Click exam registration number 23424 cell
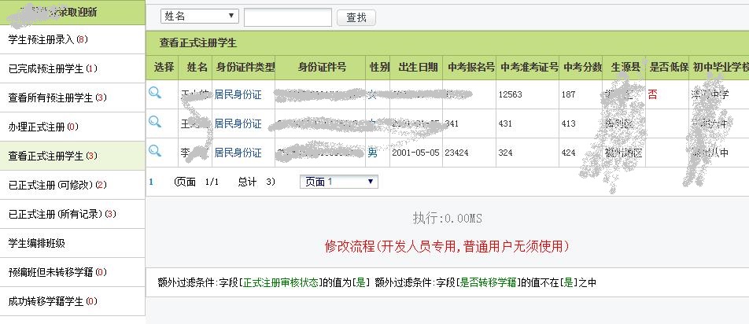 tap(456, 153)
